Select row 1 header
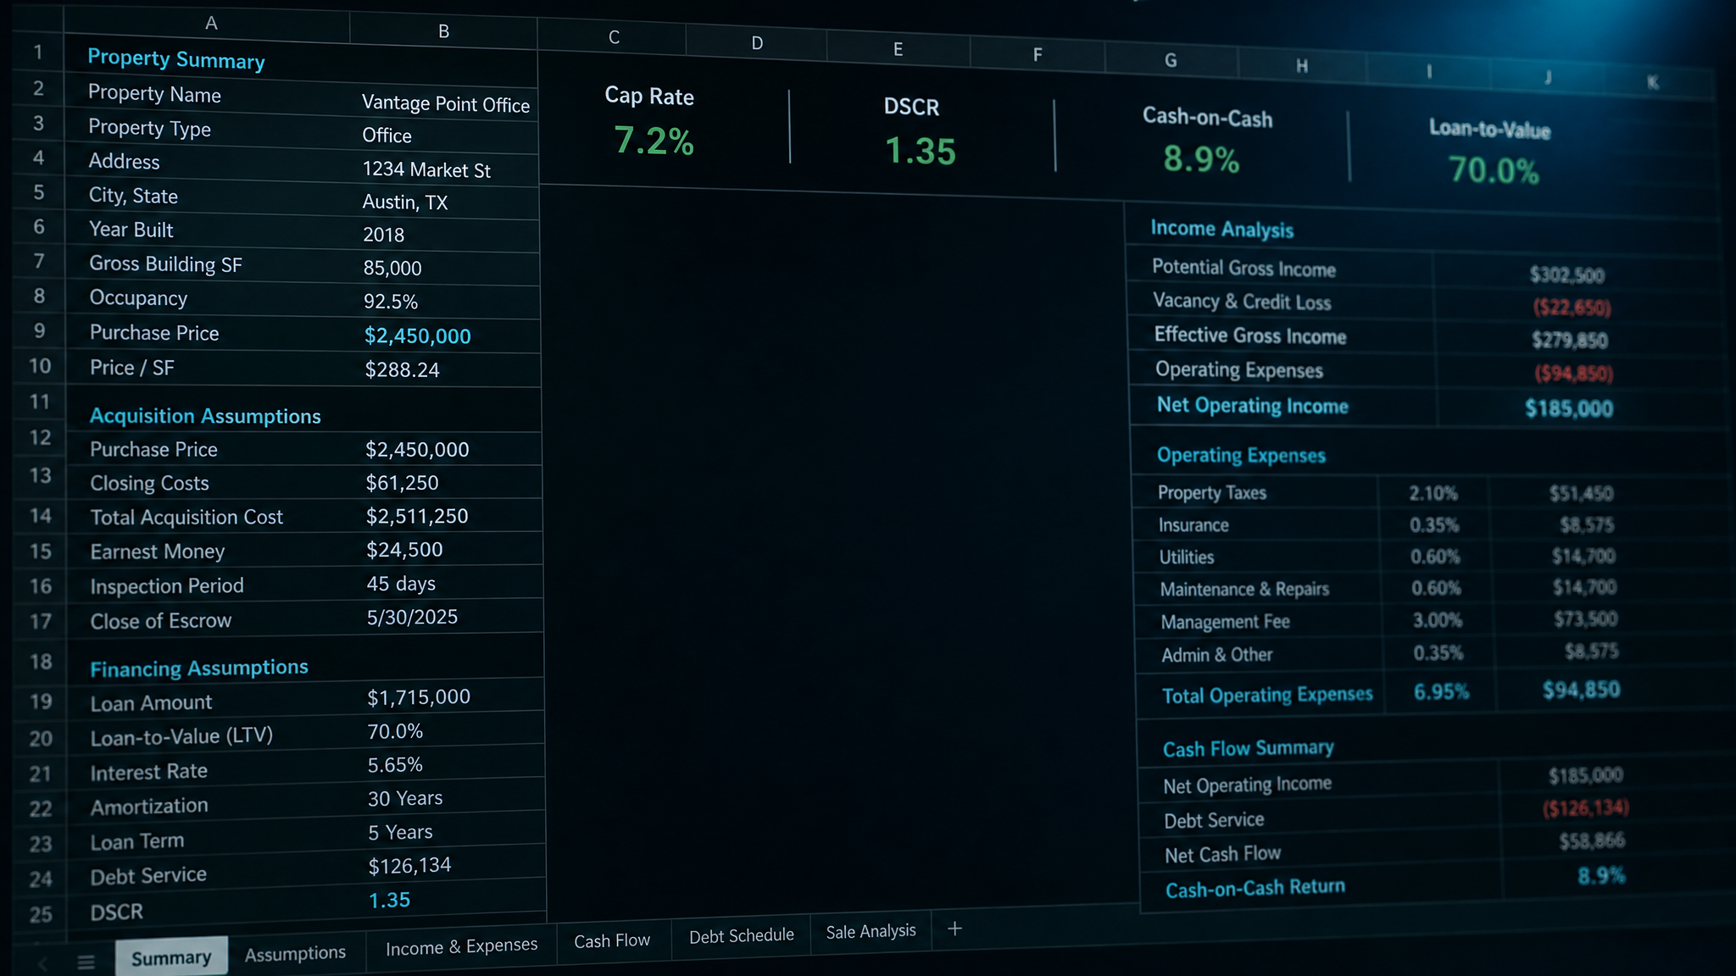Image resolution: width=1736 pixels, height=976 pixels. (38, 53)
